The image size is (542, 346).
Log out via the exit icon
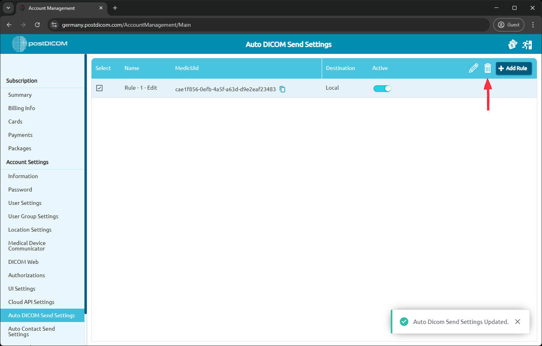527,44
